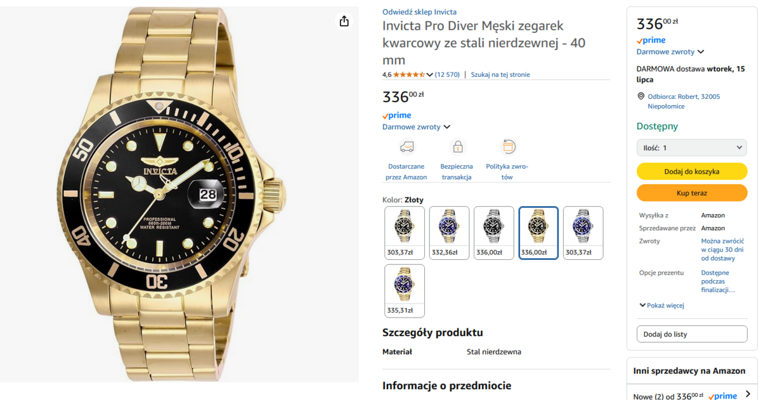The height and width of the screenshot is (400, 761).
Task: Click the Amazon delivery truck icon
Action: click(x=407, y=147)
